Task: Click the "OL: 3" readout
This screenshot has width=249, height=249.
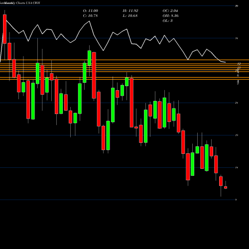Action: pos(168,21)
